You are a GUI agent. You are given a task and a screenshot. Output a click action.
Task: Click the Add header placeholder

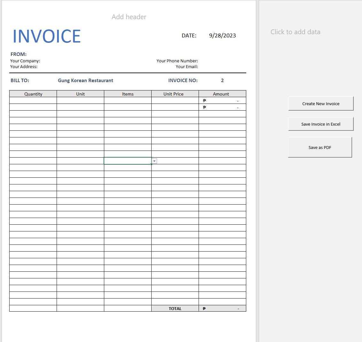tap(129, 17)
